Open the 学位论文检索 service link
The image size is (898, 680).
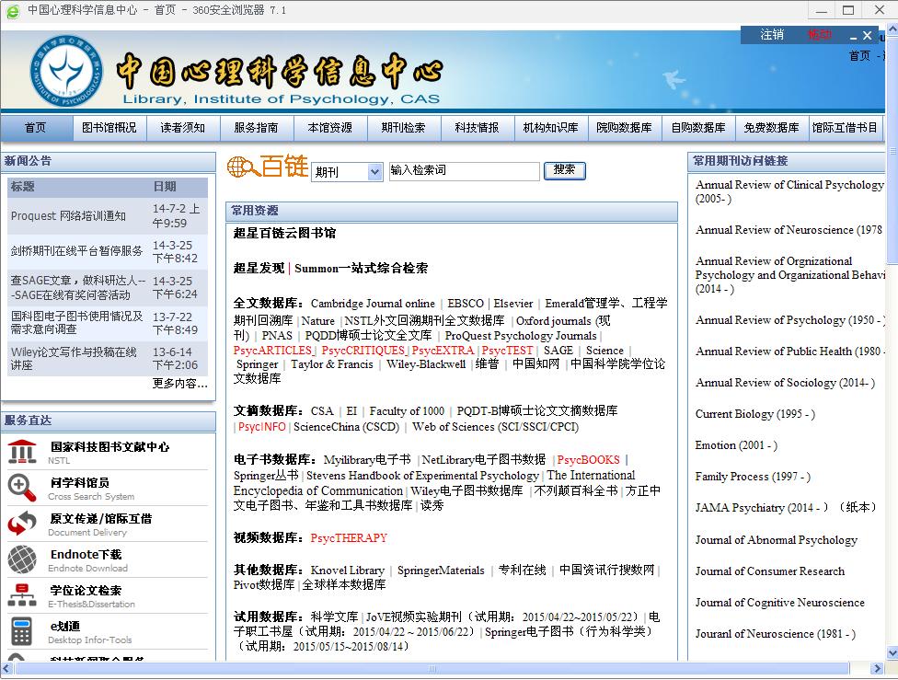click(x=86, y=590)
